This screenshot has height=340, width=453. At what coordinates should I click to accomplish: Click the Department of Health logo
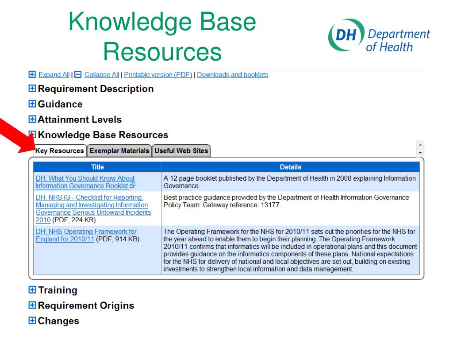379,36
